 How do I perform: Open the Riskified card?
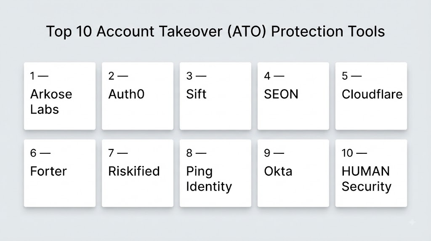[138, 173]
